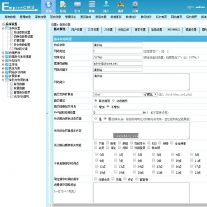The width and height of the screenshot is (207, 207).
Task: Switch to the JS设置 tab
Action: [x=108, y=30]
